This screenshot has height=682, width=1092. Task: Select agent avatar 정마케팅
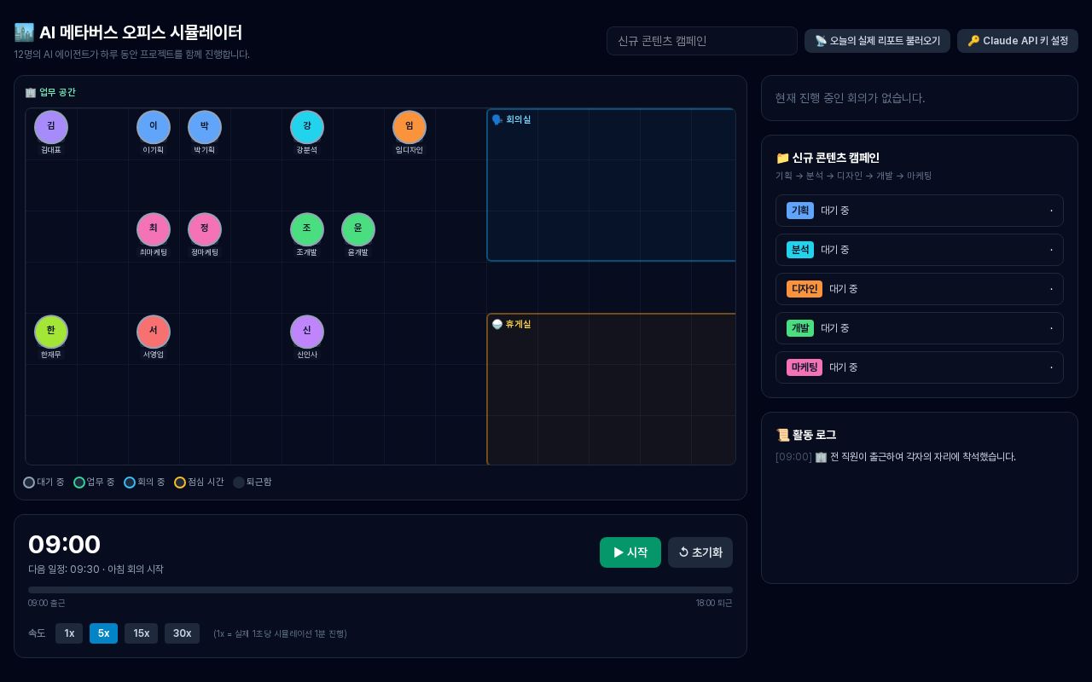pyautogui.click(x=205, y=229)
